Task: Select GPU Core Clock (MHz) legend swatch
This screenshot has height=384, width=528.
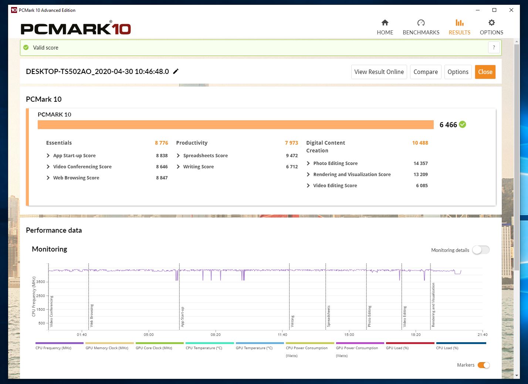Action: point(160,343)
